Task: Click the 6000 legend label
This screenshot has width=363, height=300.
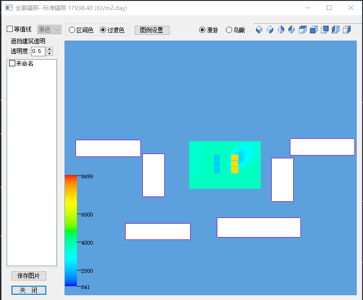Action: tap(87, 215)
